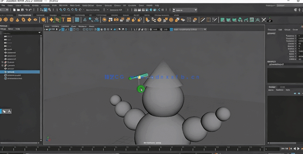Click the polygon cylinder icon on the shelf
Viewport: 303px width, 154px height.
(11, 20)
